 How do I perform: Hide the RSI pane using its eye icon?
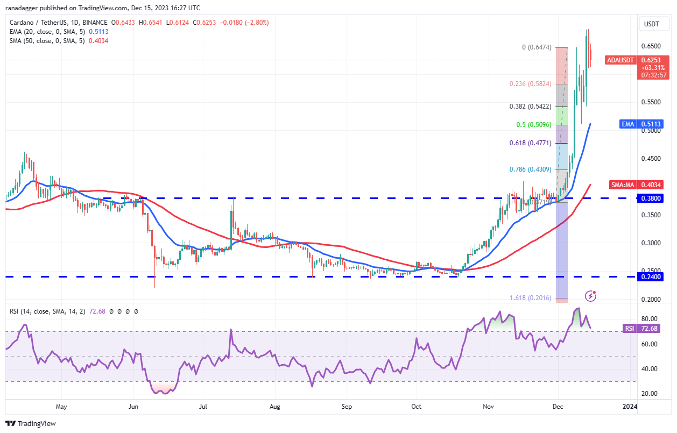111,311
